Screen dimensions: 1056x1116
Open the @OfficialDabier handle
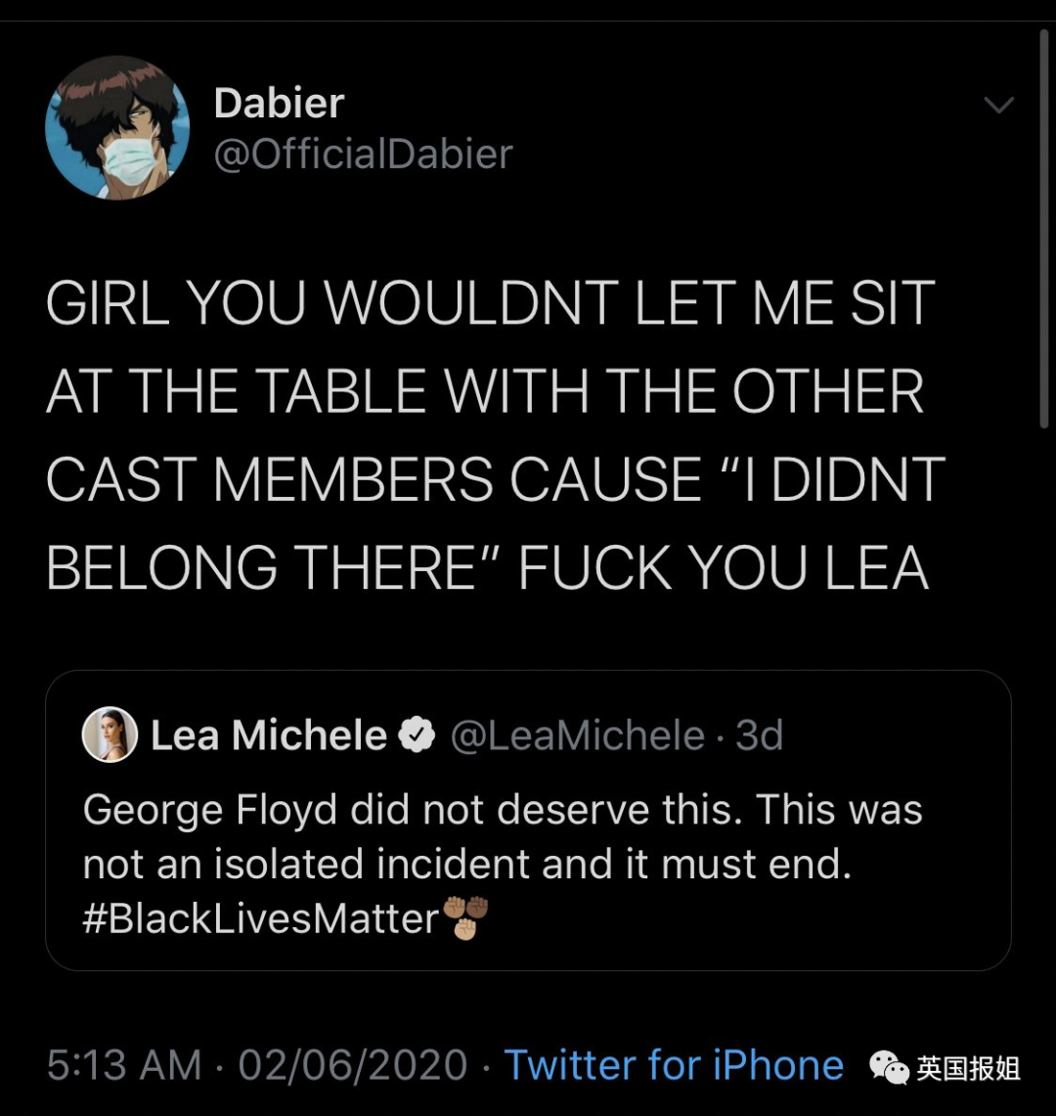pyautogui.click(x=363, y=154)
